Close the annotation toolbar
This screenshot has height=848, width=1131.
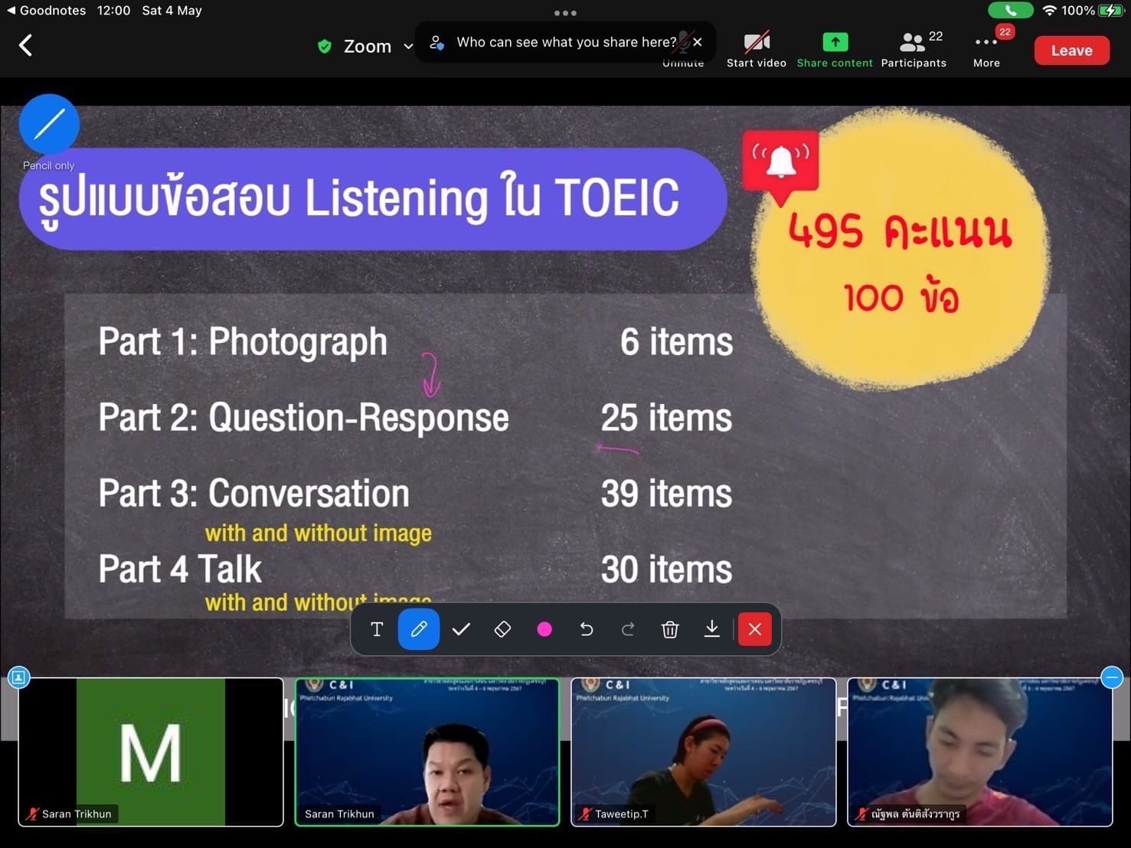point(754,629)
